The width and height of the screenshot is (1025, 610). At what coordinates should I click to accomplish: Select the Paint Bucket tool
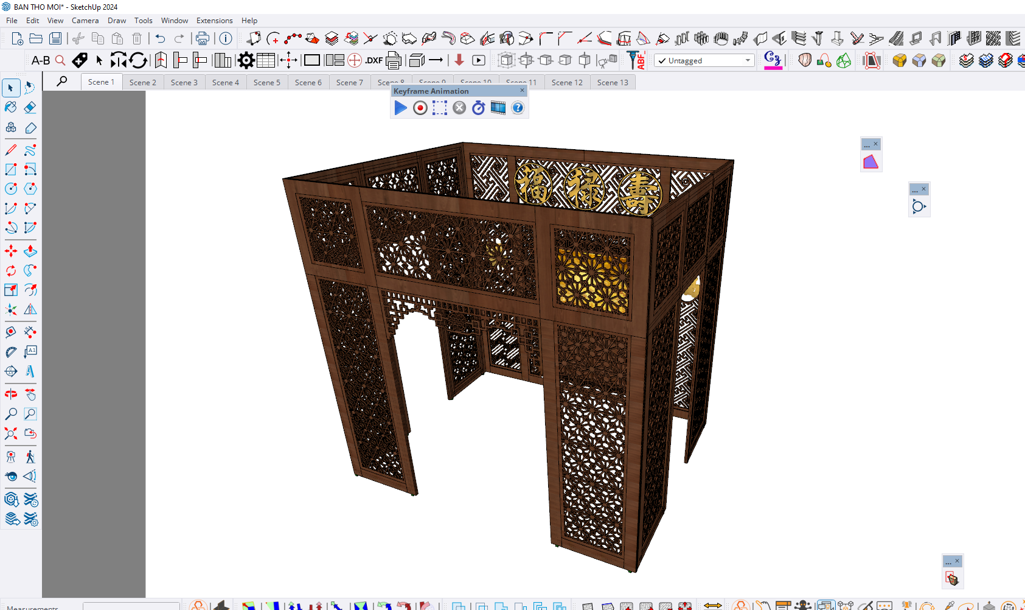pyautogui.click(x=11, y=108)
